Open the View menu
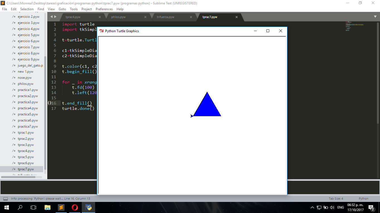This screenshot has height=213, width=380. [51, 9]
